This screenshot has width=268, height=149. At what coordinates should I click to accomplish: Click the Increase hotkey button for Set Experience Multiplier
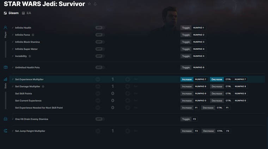187,79
